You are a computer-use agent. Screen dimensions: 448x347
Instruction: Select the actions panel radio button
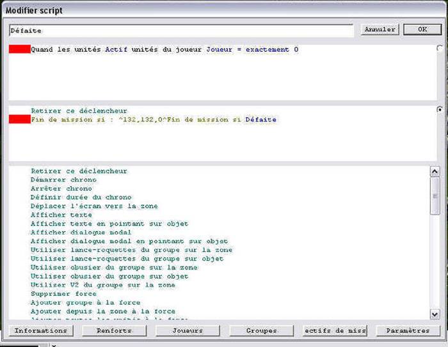click(439, 110)
